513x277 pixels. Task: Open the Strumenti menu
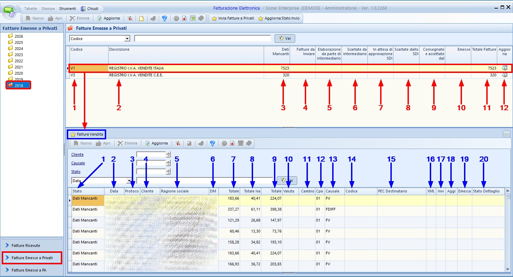point(67,9)
